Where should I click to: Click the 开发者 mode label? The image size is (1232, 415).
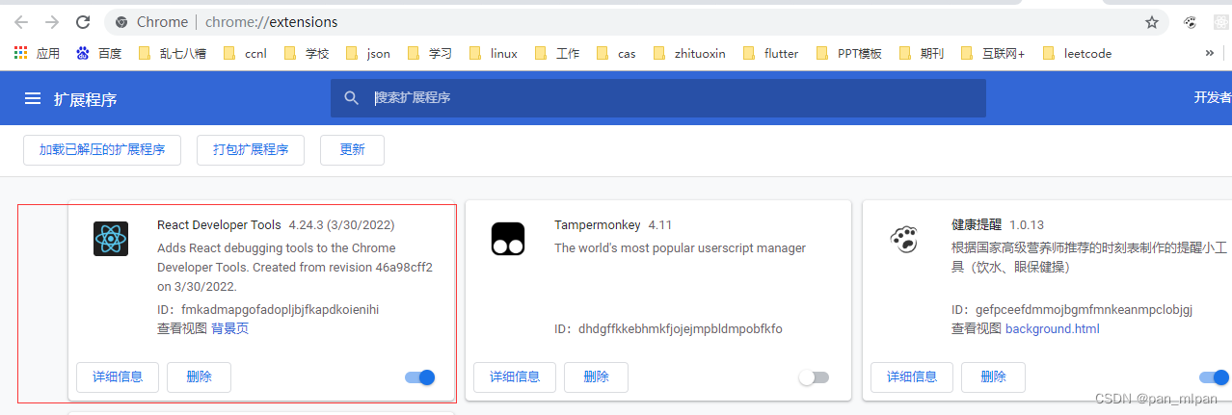click(x=1213, y=98)
